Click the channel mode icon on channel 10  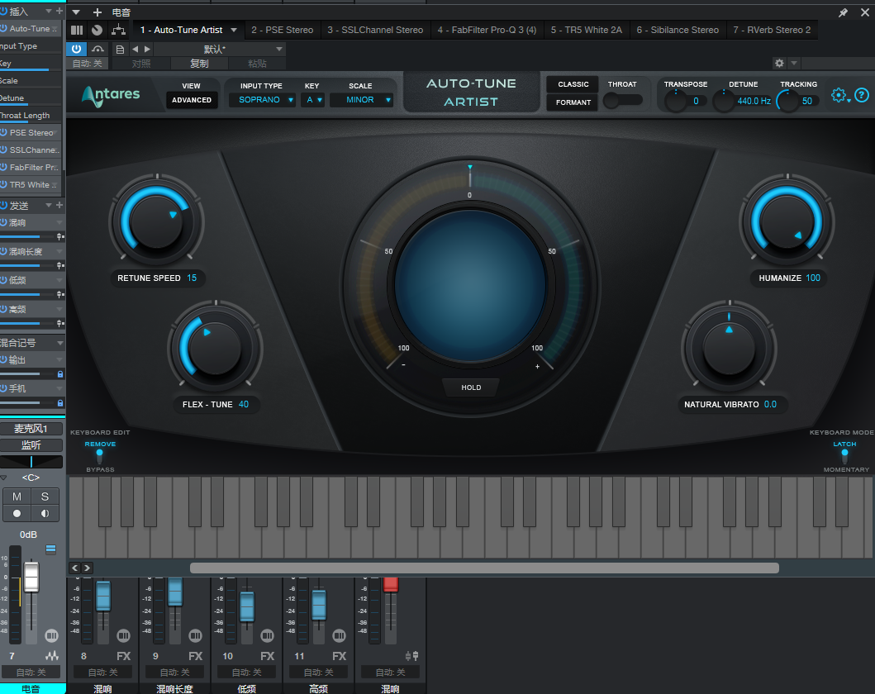(x=268, y=635)
